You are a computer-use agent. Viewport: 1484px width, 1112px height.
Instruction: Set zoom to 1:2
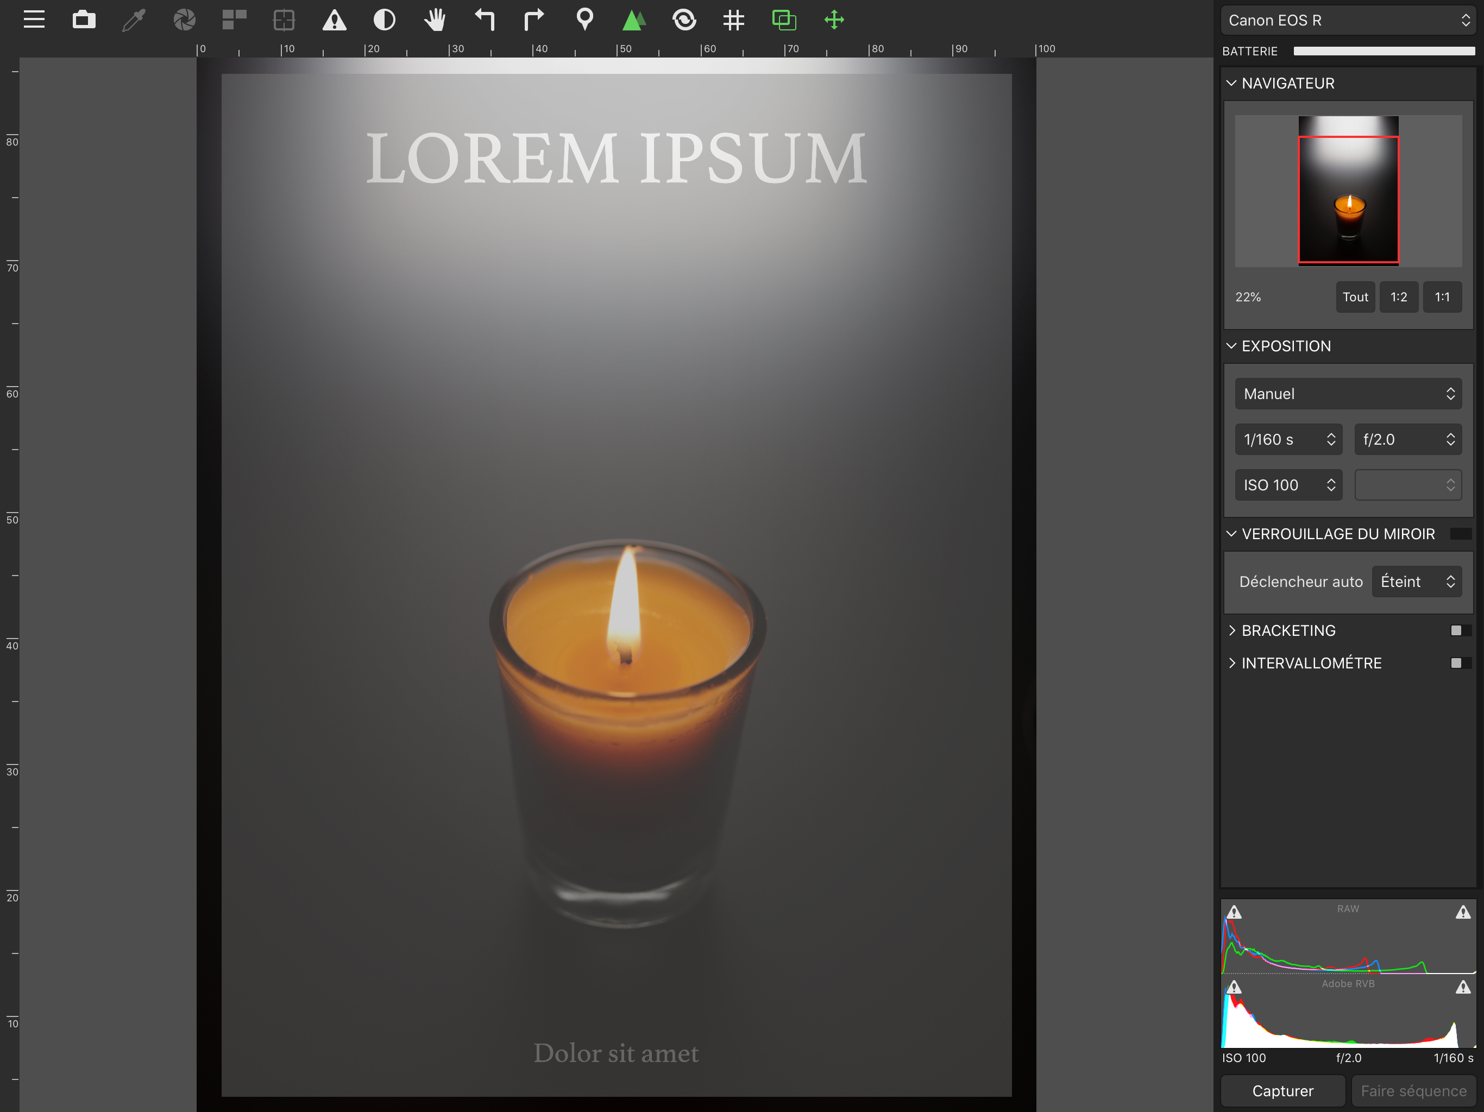tap(1399, 297)
